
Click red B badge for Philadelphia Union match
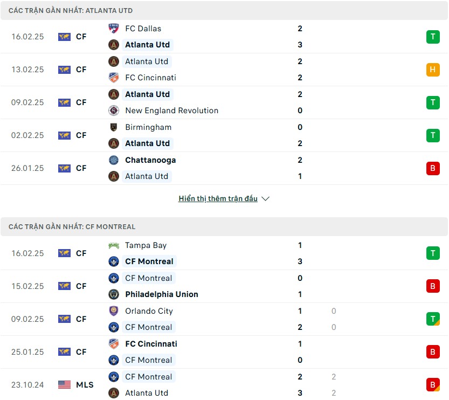433,286
